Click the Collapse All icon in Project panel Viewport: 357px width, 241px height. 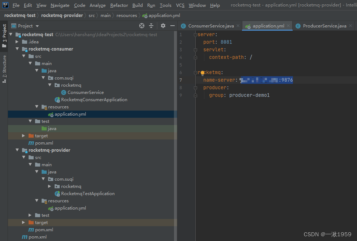point(151,26)
